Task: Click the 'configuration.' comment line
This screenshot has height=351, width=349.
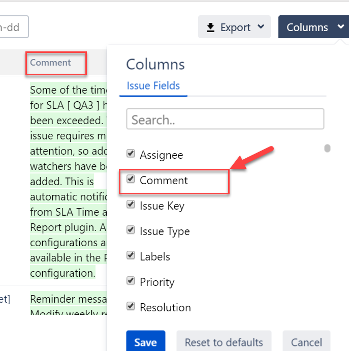Action: pos(62,273)
